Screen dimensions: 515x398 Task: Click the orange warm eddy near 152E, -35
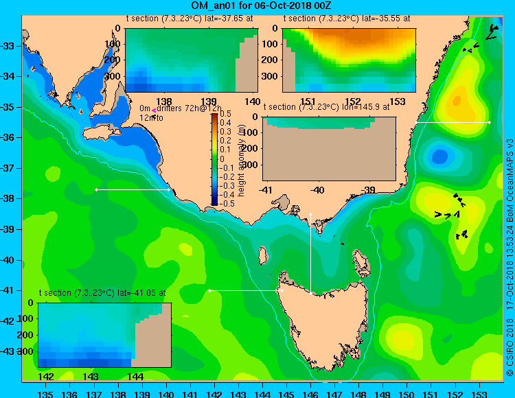457,101
